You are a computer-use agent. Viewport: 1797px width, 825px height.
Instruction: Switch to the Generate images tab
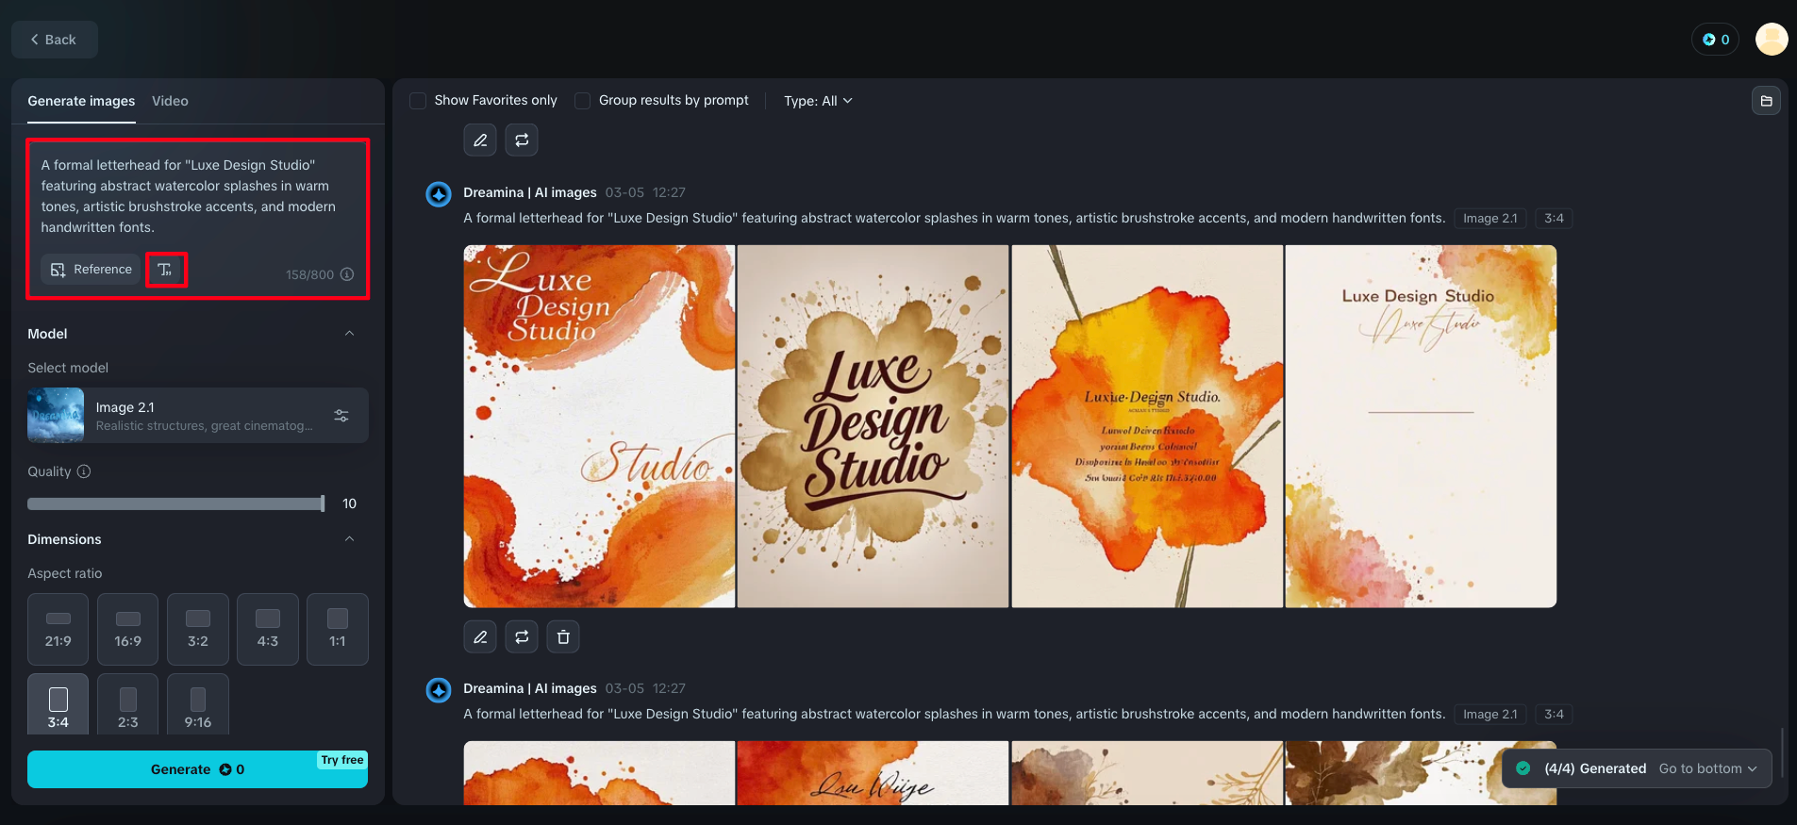pos(81,101)
